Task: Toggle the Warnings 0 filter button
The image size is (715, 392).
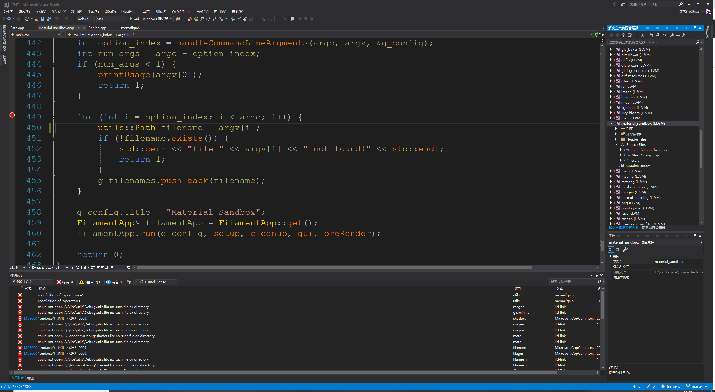Action: (90, 282)
